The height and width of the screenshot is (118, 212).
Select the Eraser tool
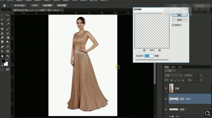pos(2,38)
